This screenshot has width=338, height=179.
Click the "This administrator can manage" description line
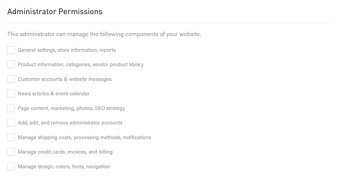point(104,34)
